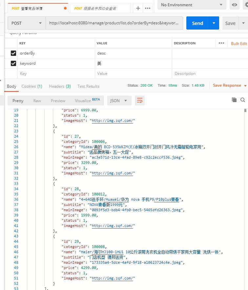Expand Save Response dropdown
The width and height of the screenshot is (248, 290).
[245, 86]
